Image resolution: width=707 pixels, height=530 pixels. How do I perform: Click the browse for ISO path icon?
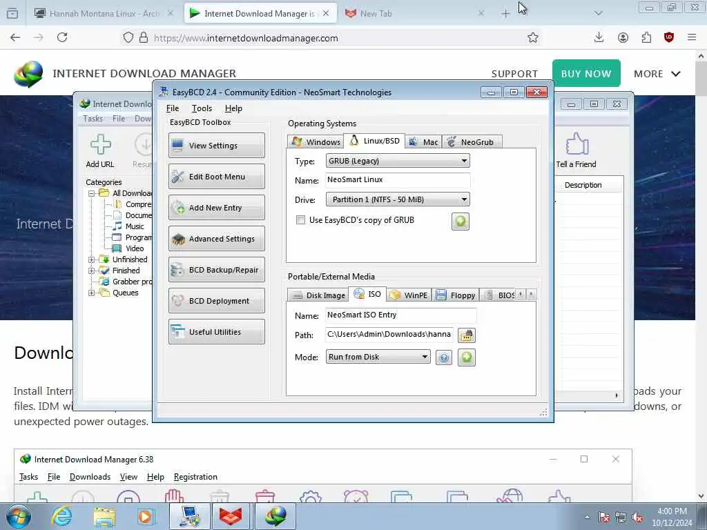point(467,335)
